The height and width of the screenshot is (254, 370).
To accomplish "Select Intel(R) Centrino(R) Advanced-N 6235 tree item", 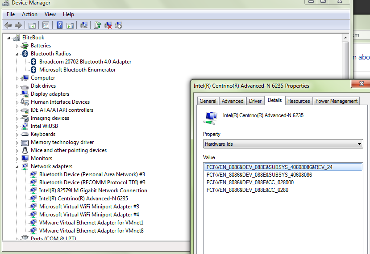I will point(83,199).
